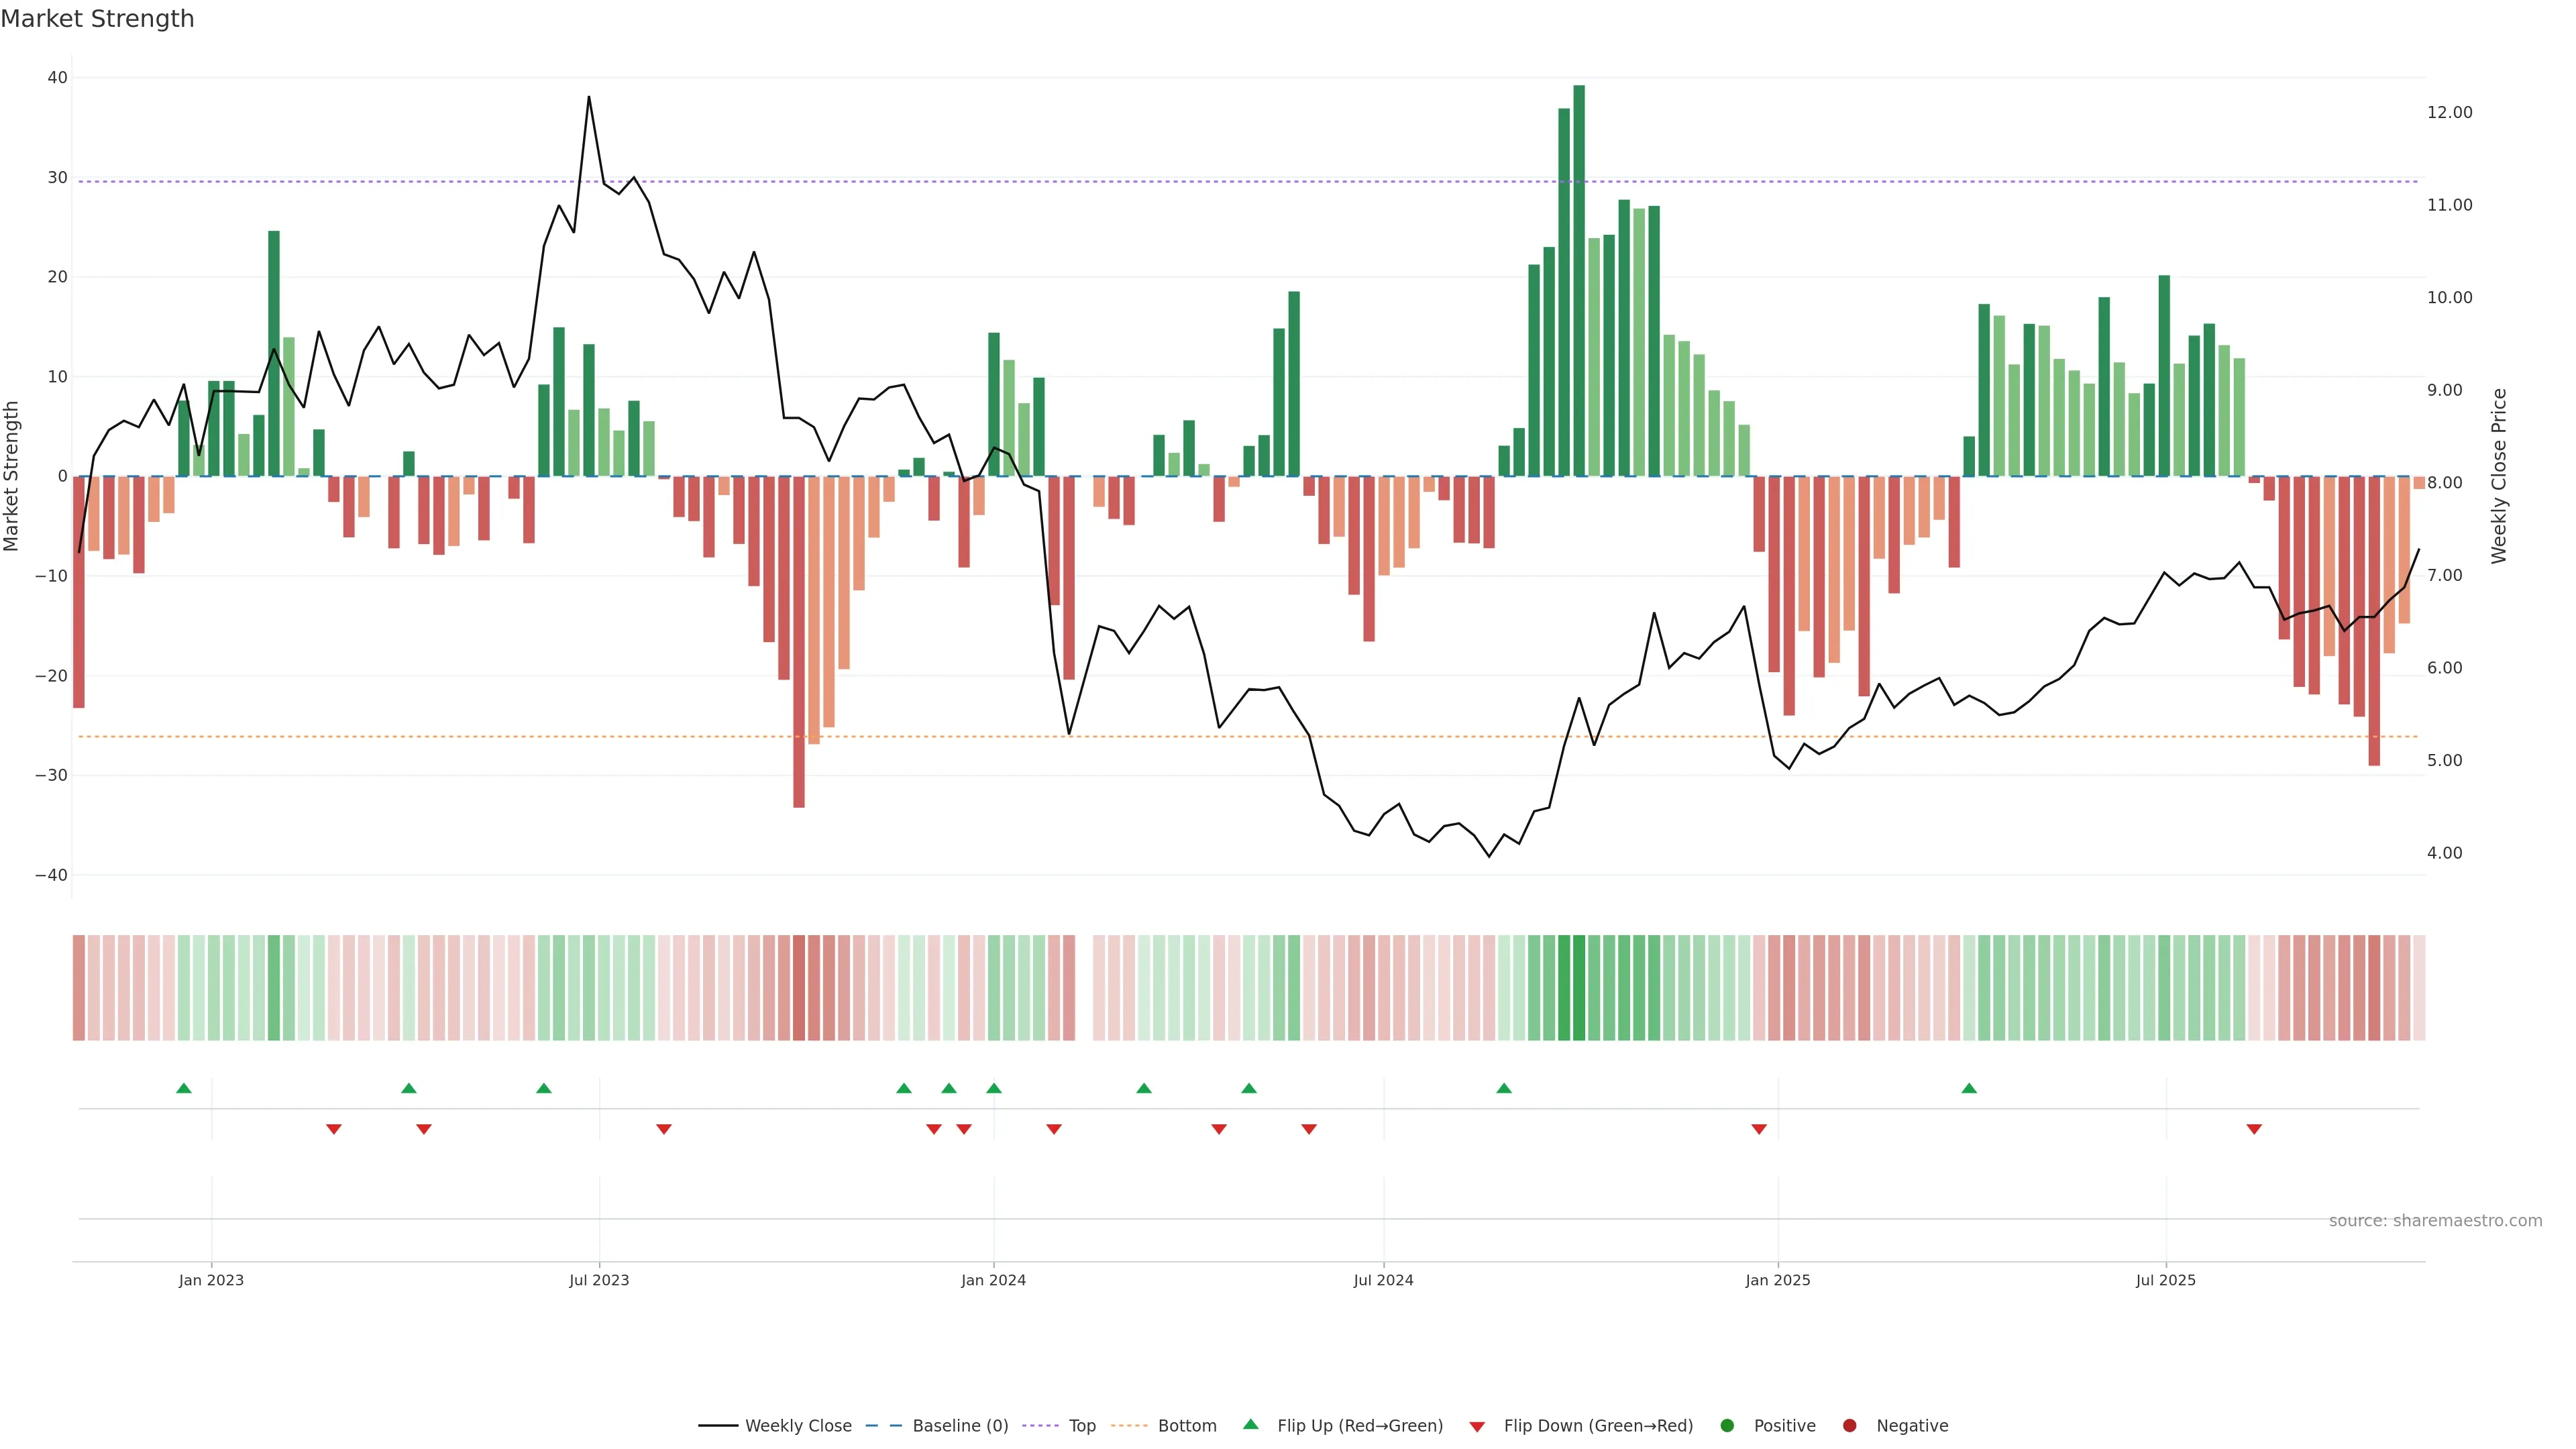Click the Jul 2025 x-axis label
The image size is (2576, 1449).
tap(2165, 1280)
